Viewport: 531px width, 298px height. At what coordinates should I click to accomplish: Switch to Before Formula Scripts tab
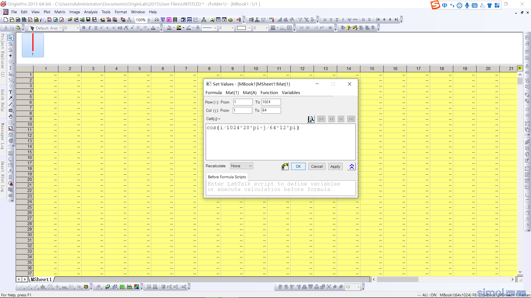[227, 177]
